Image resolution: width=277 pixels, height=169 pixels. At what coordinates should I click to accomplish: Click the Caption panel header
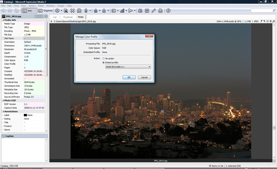tap(25, 136)
